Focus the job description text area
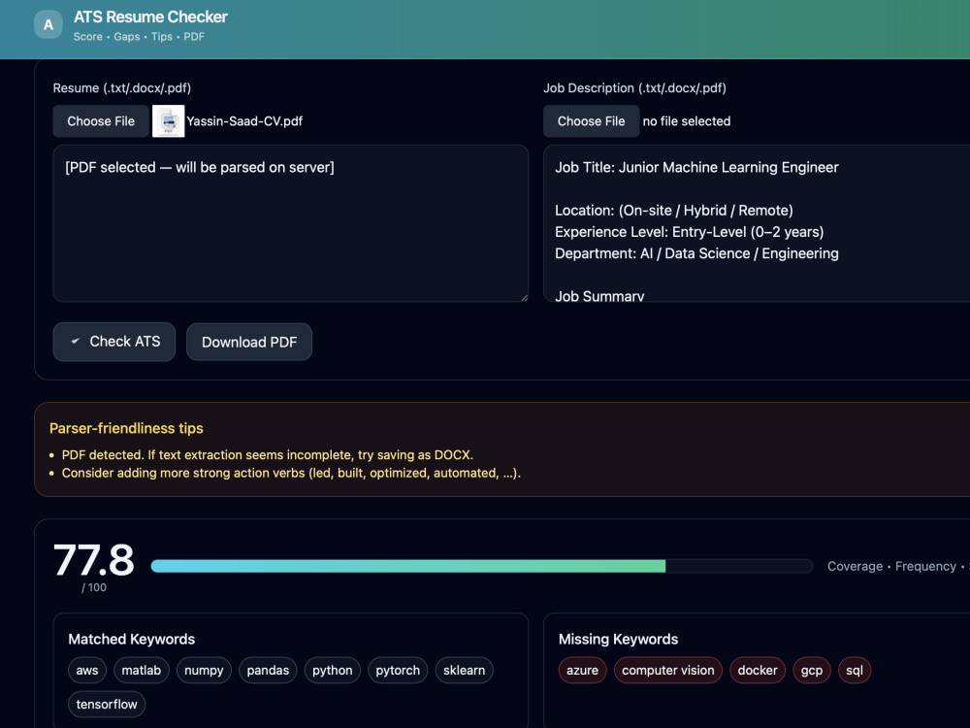The image size is (970, 728). [x=757, y=223]
